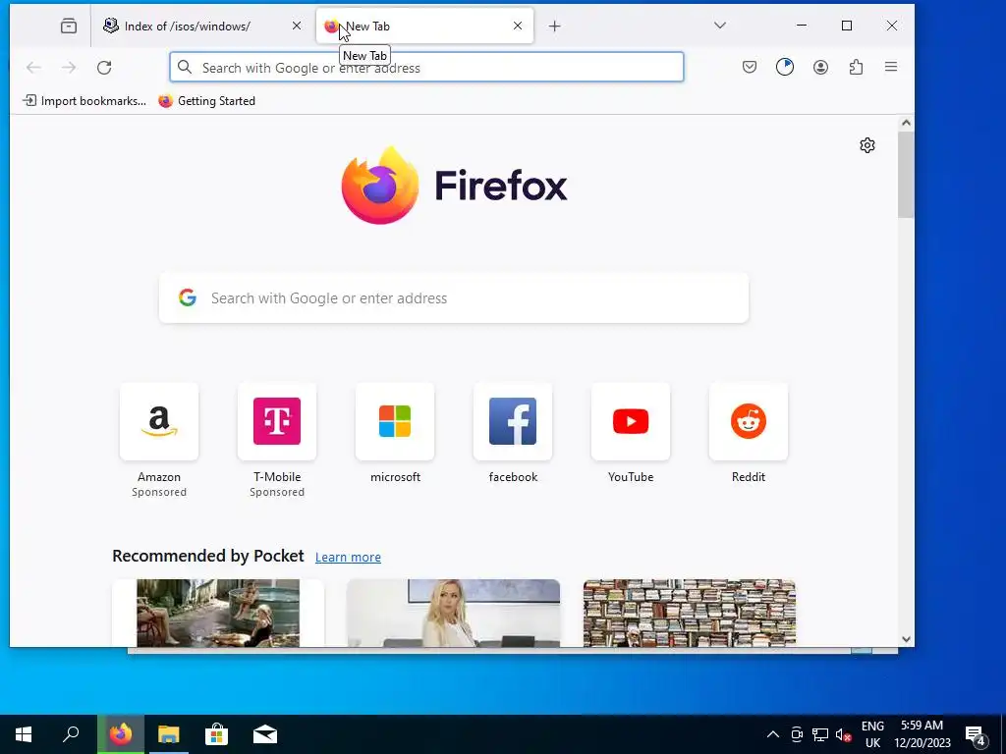Open the network status tray icon

point(820,734)
